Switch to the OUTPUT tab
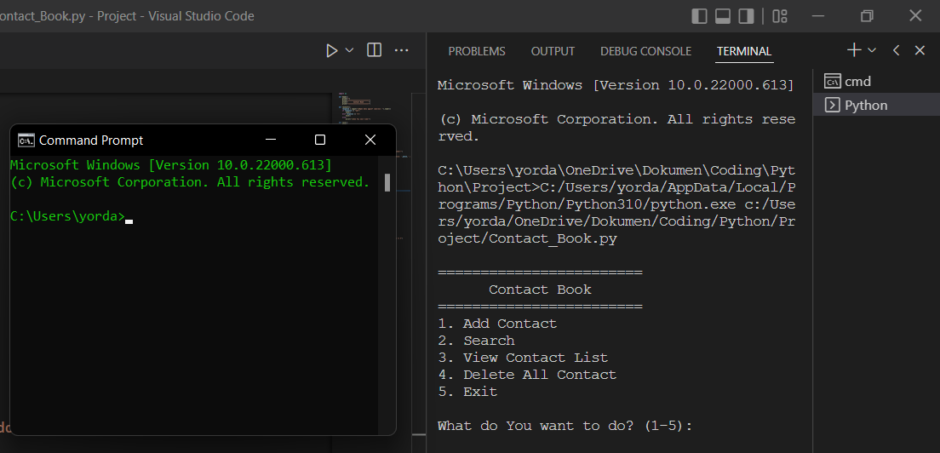The width and height of the screenshot is (940, 453). click(x=553, y=52)
